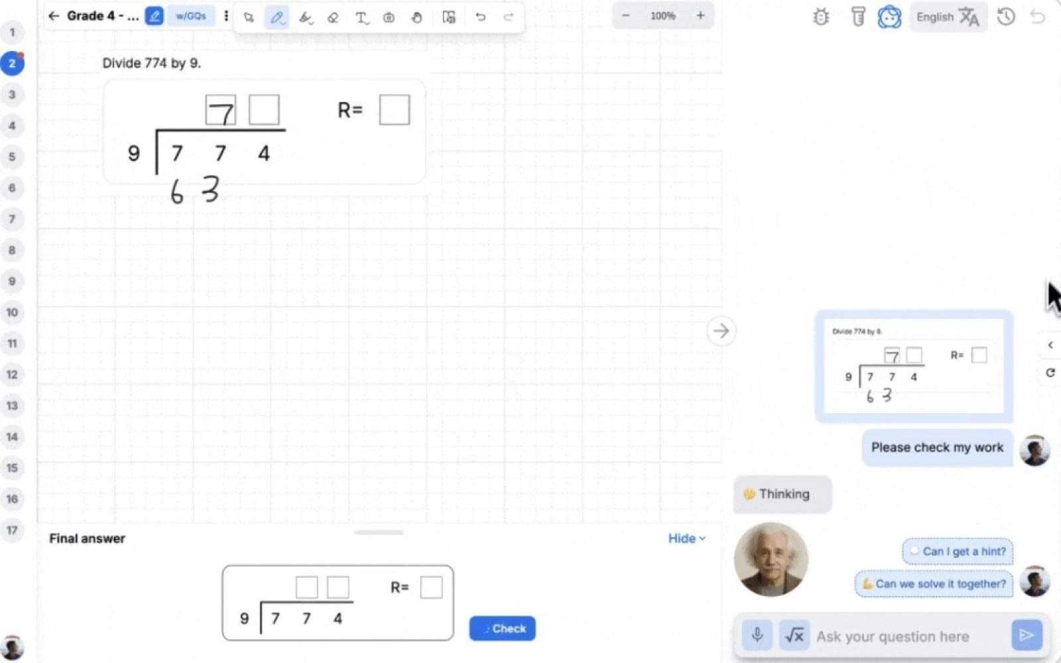This screenshot has height=663, width=1061.
Task: Click the refresh icon beside chat
Action: pyautogui.click(x=1050, y=373)
